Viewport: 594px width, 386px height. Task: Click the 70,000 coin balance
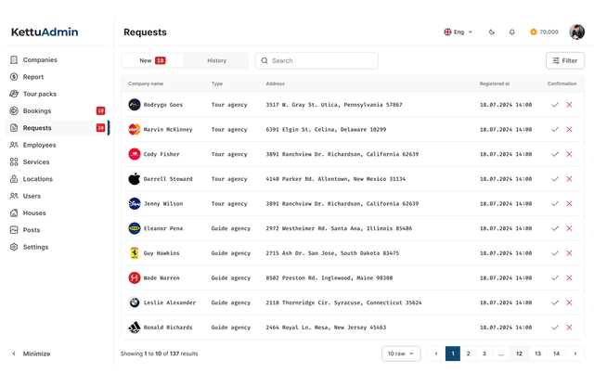544,32
